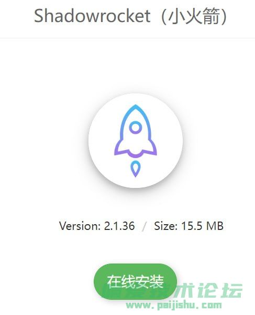Click the version number 2.1.36
Screen dimensions: 255x315
point(119,226)
